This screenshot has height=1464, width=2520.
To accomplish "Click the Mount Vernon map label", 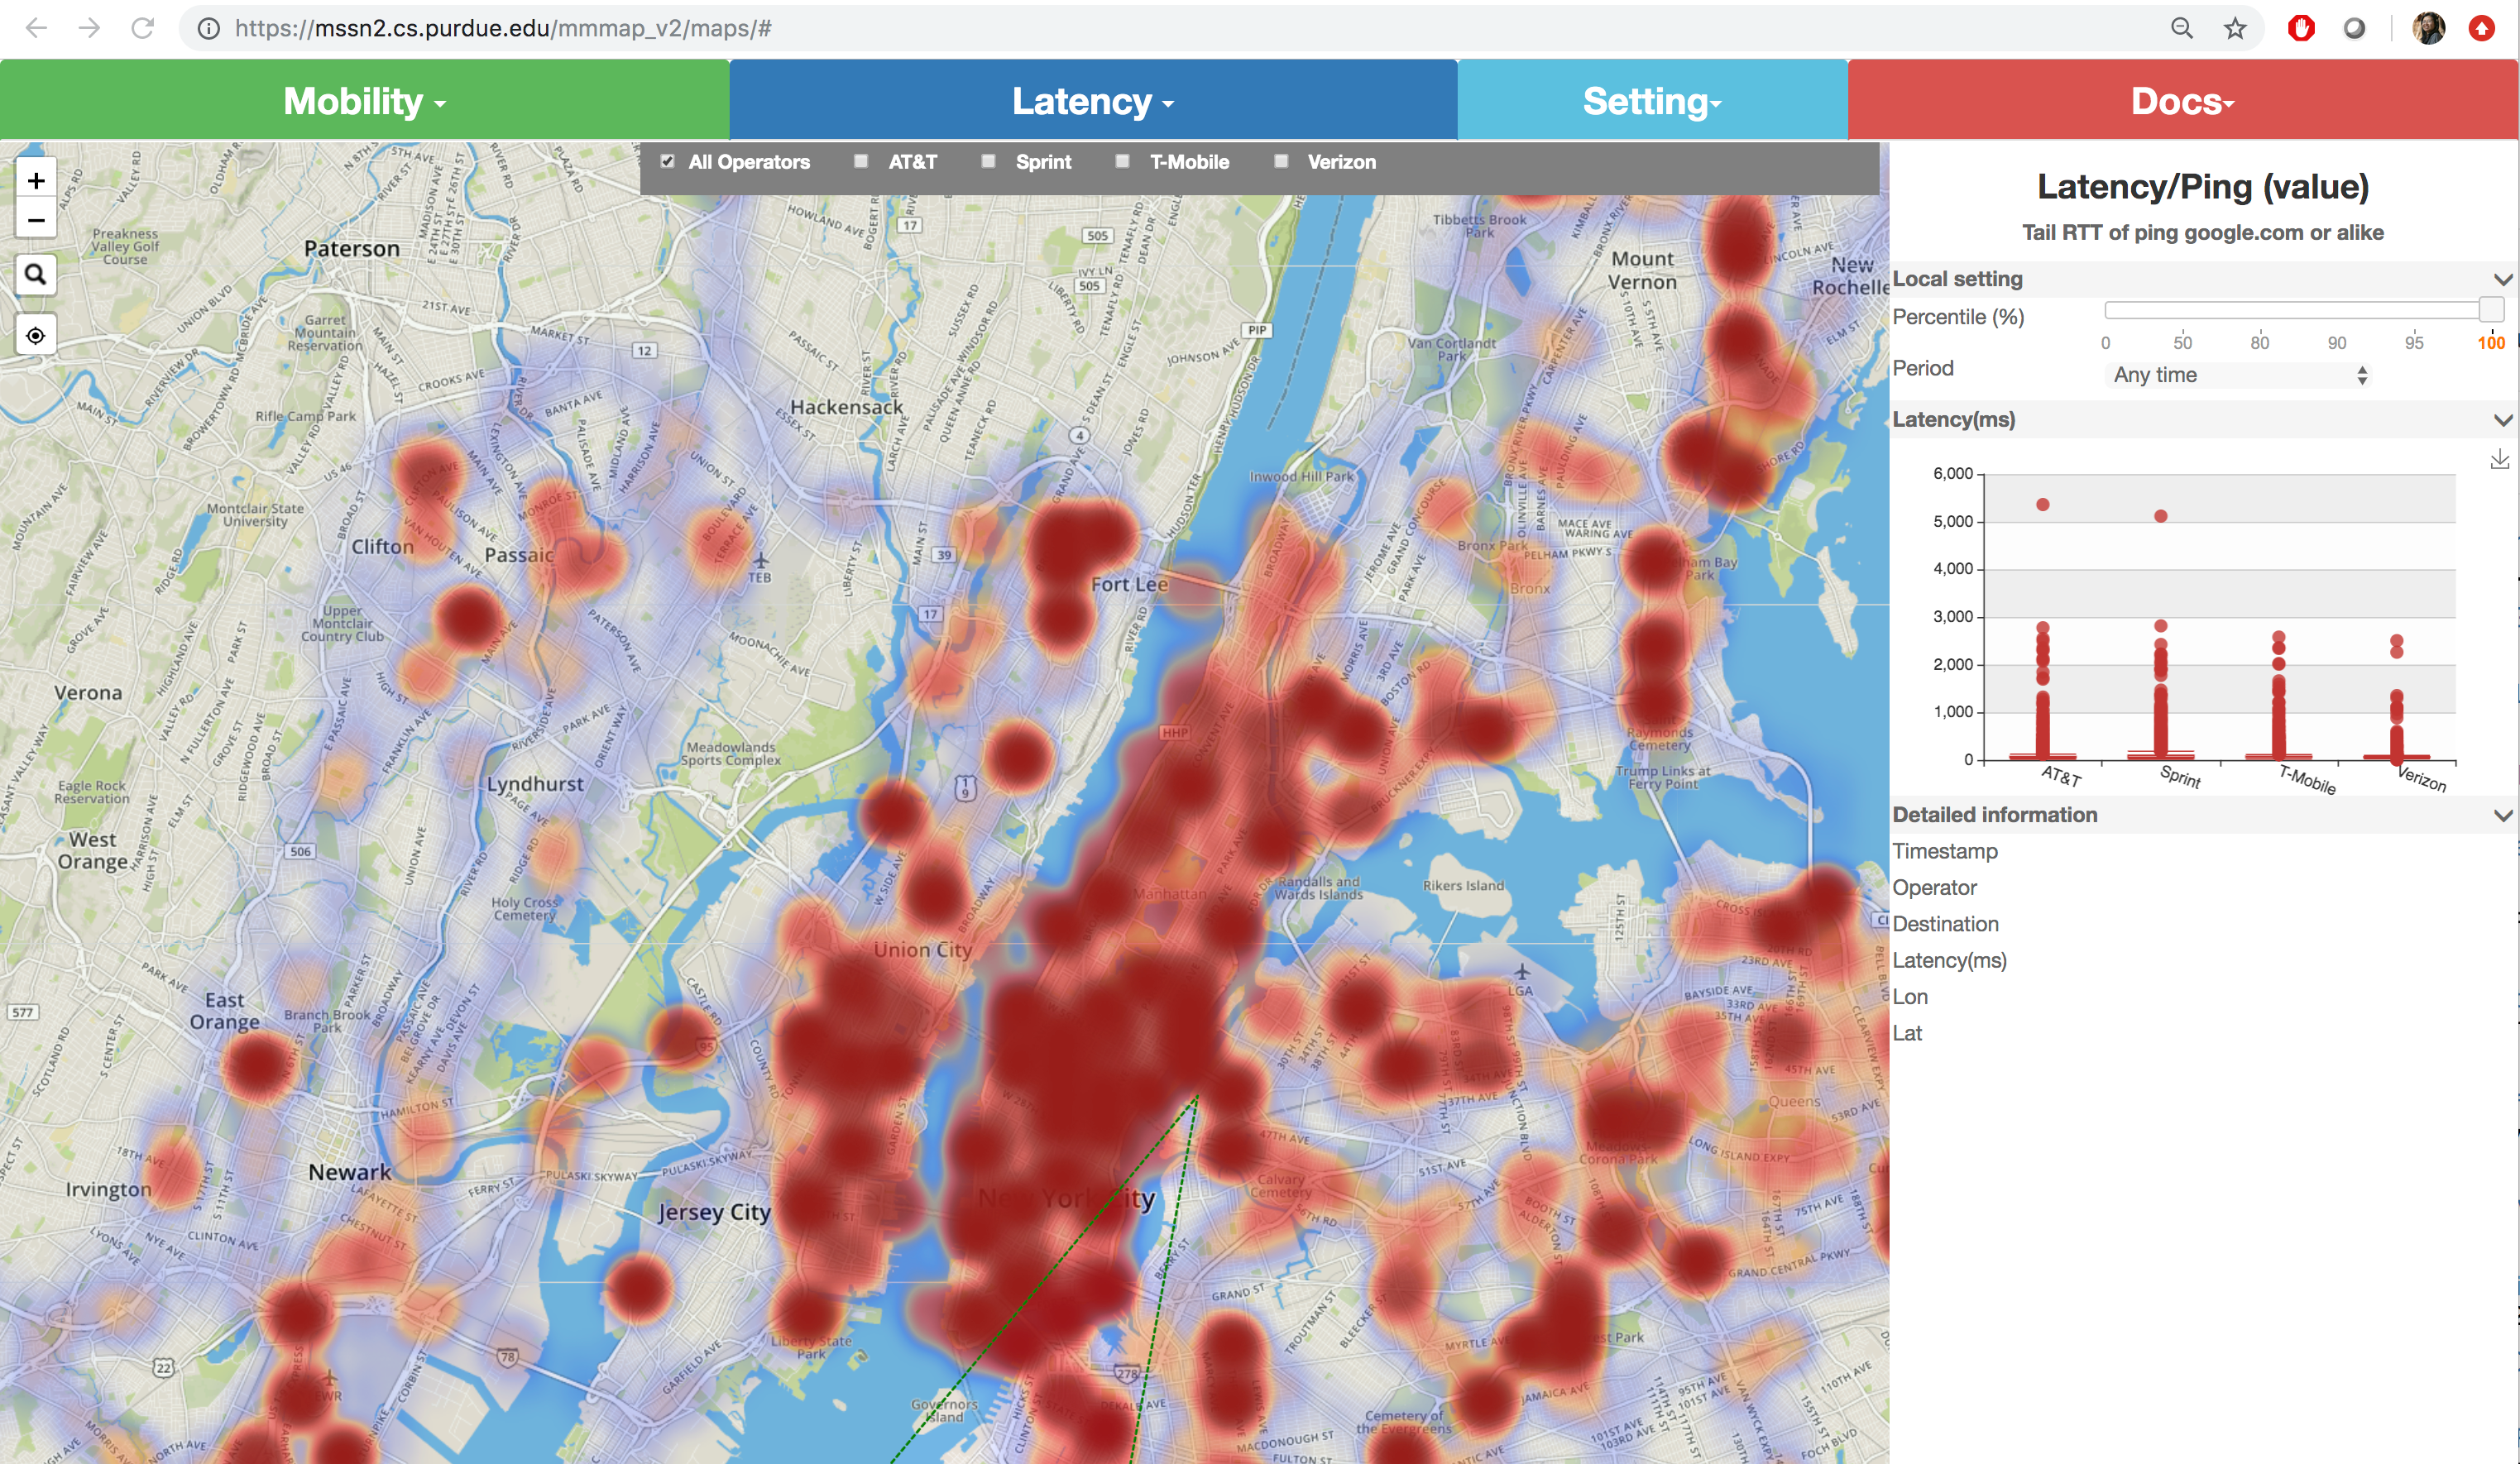I will point(1642,270).
